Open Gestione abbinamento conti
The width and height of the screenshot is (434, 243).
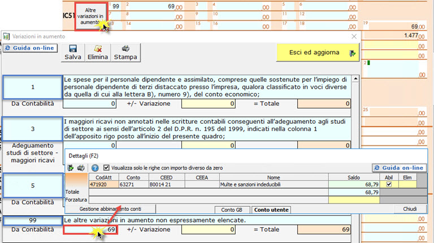coord(110,209)
